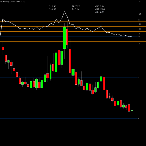Click the '17' price axis label
This screenshot has height=146, width=146.
140,14
